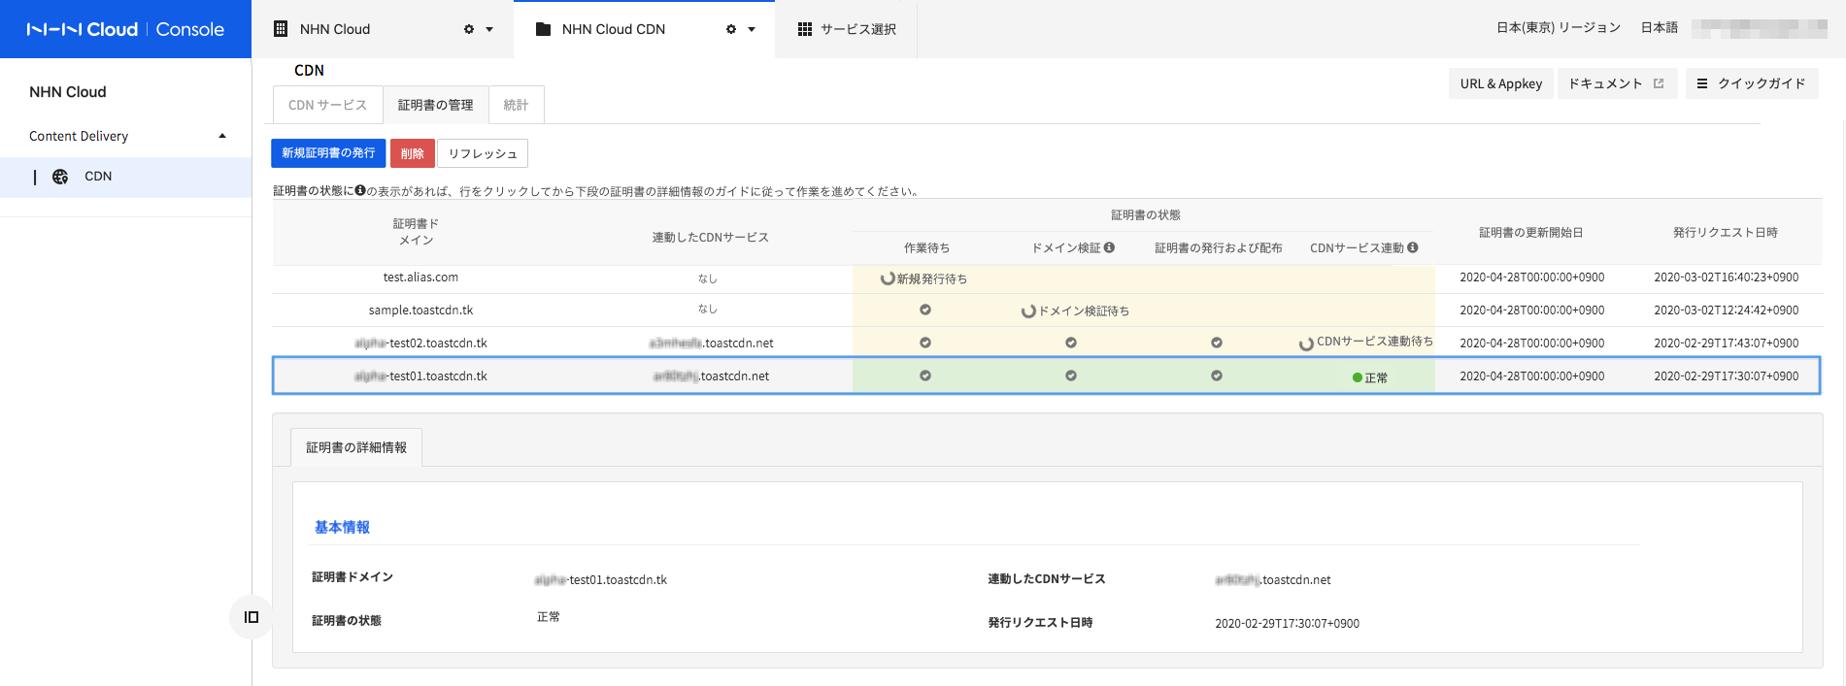Collapse the Content Delivery section
Screen dimensions: 1846x686
coord(222,136)
